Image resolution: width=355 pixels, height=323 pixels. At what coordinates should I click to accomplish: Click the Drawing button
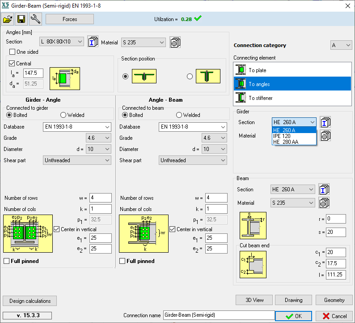pos(293,300)
